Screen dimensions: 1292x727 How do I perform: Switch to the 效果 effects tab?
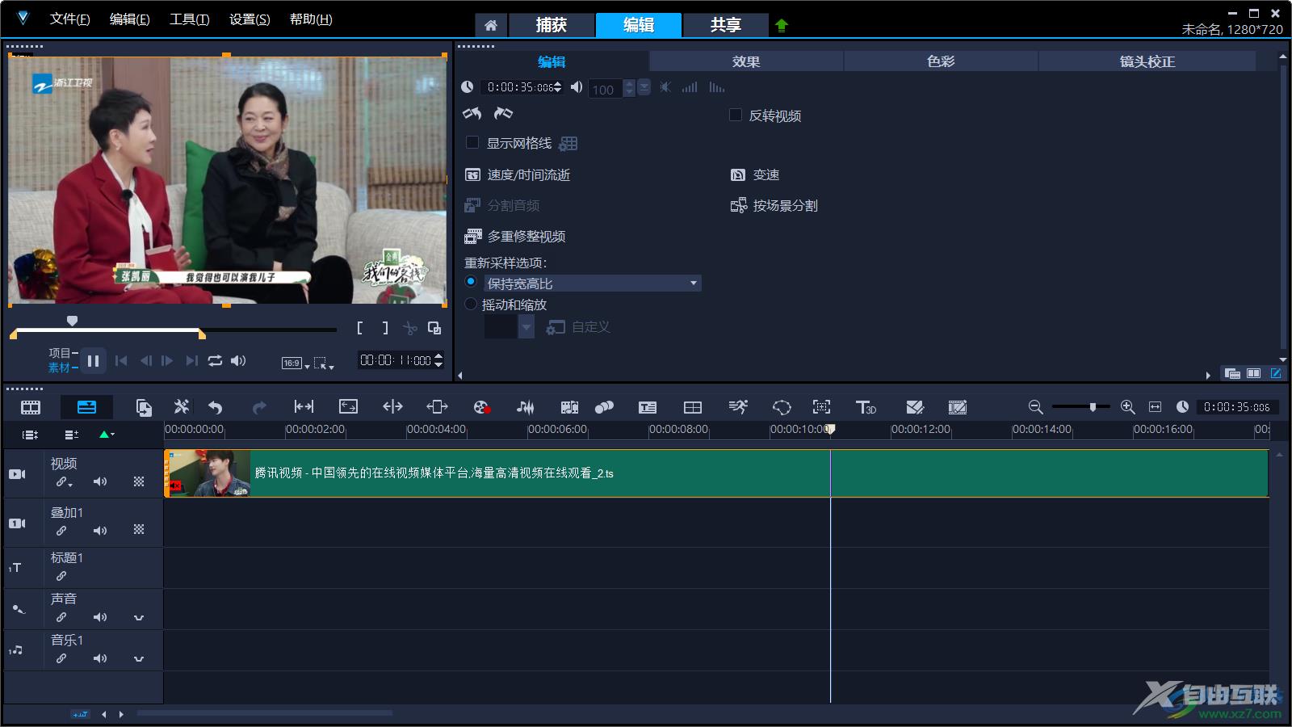[x=746, y=61]
